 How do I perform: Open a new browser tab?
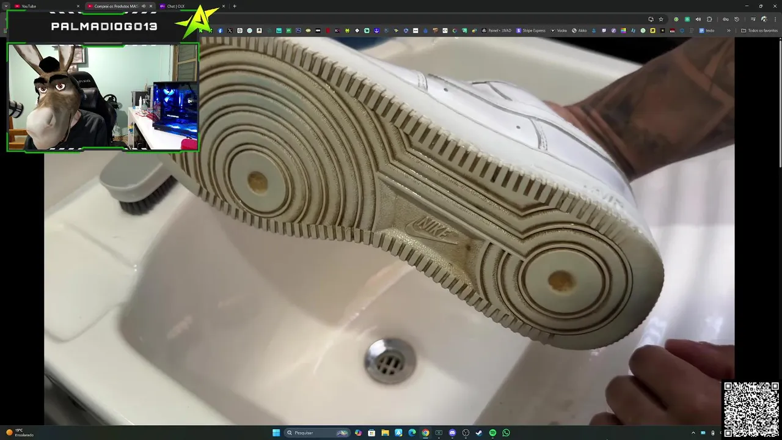(x=235, y=6)
